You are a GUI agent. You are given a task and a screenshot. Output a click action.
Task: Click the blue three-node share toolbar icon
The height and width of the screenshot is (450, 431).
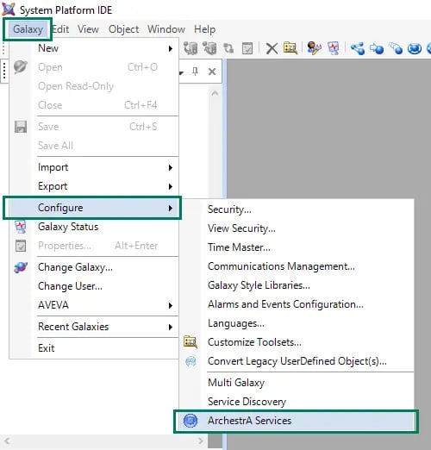coord(358,48)
